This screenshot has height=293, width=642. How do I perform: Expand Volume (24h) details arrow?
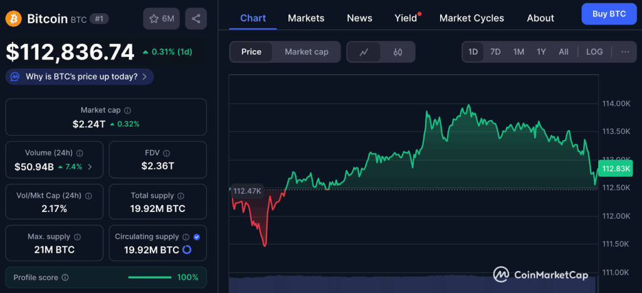90,166
